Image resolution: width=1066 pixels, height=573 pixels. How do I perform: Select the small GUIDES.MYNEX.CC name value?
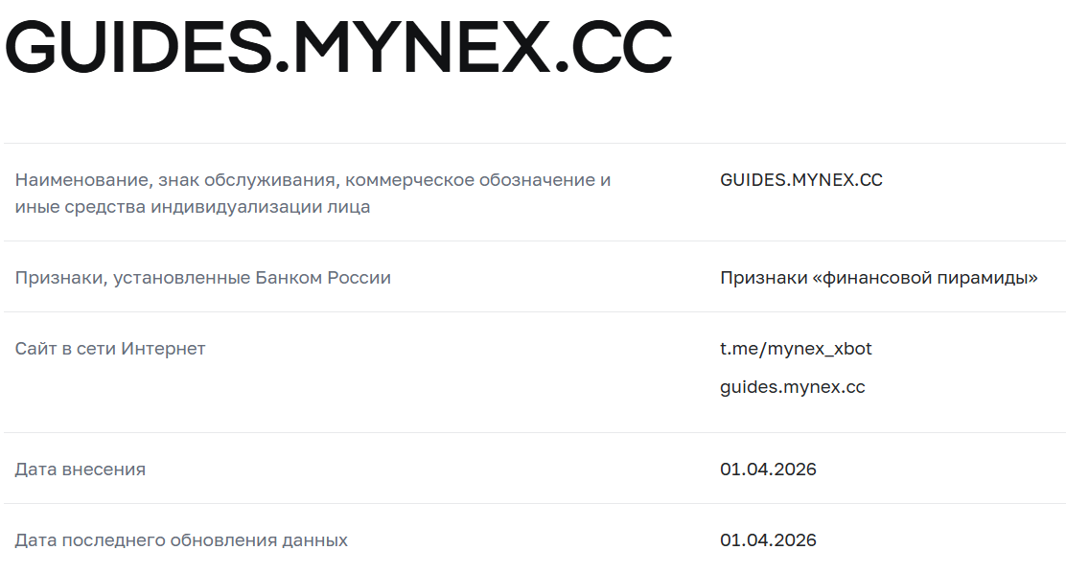[x=800, y=180]
